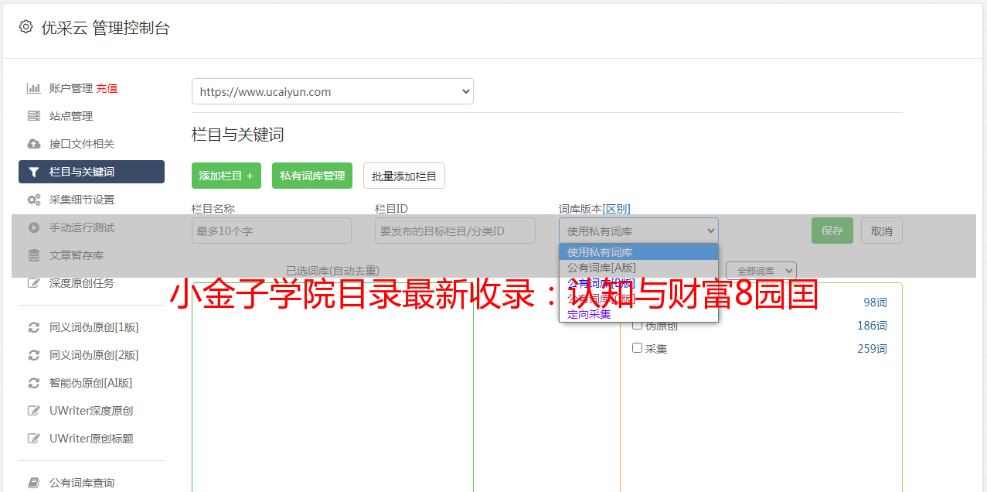Click the refresh icon for 同义词伪原创[2版]

coord(34,355)
